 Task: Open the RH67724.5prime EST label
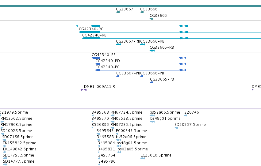[126, 113]
